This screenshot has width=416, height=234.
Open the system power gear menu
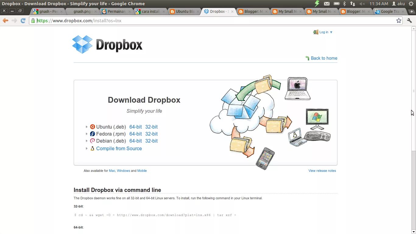[x=412, y=4]
